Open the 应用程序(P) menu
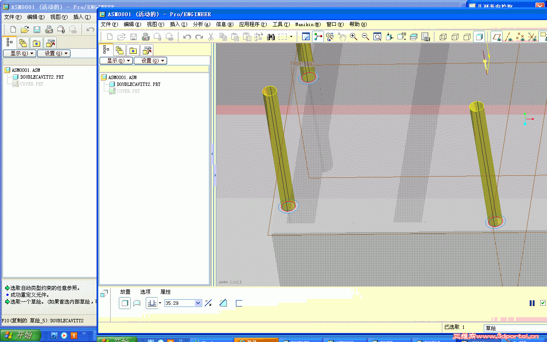The image size is (547, 342). click(x=253, y=24)
